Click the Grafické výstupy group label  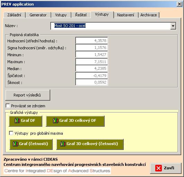(24, 112)
